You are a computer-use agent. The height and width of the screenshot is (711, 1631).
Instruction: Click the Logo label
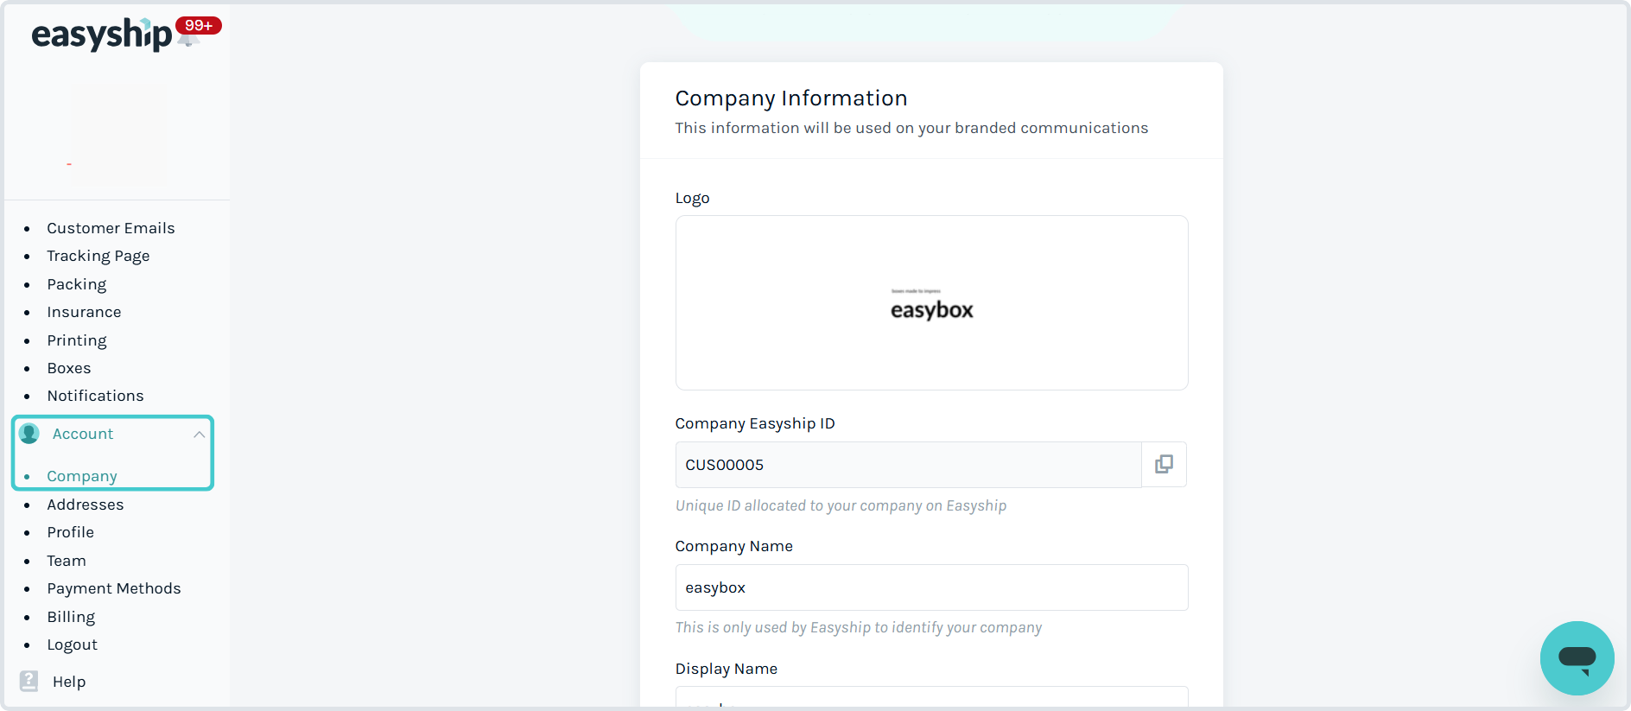692,198
